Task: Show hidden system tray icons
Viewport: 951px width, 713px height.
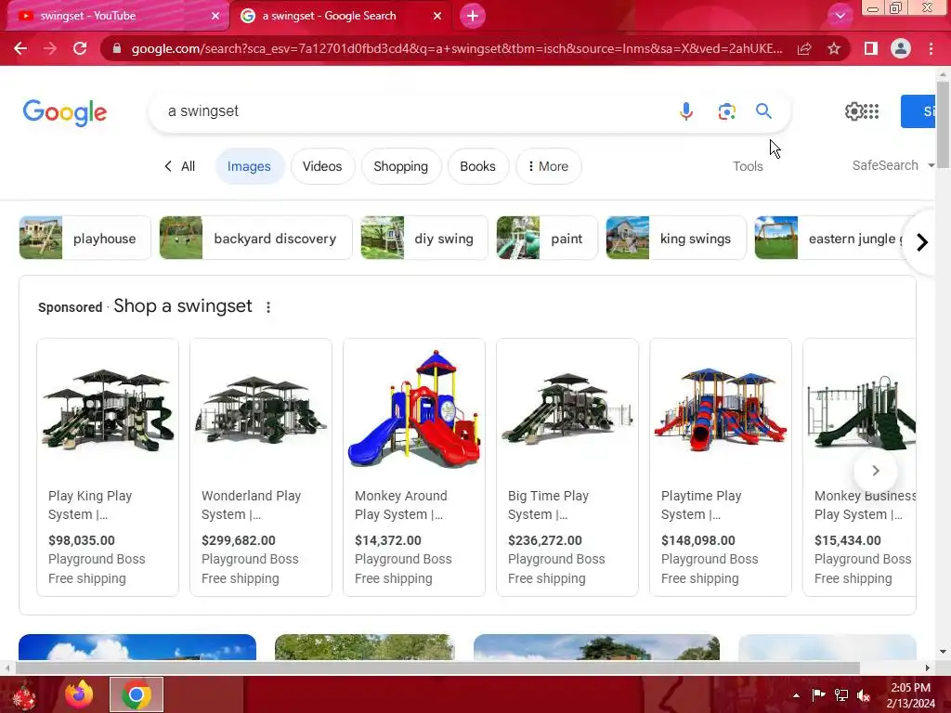Action: click(796, 695)
